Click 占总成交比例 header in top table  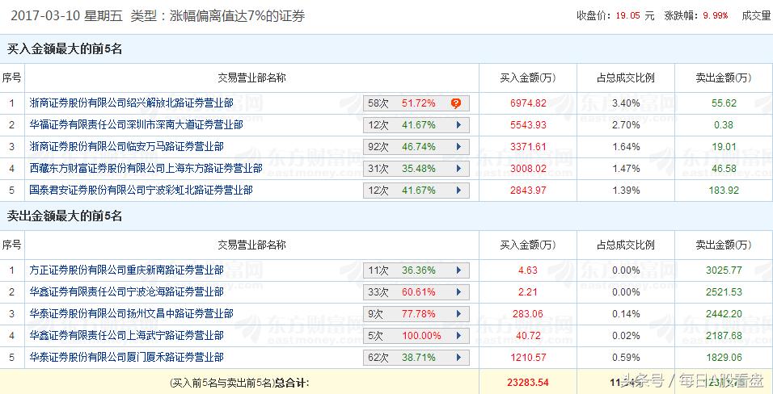(x=625, y=78)
